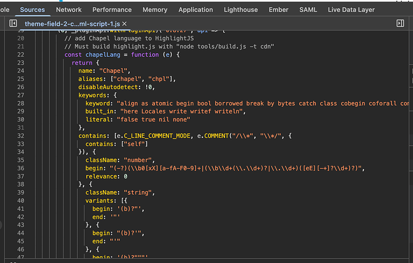Switch to the Lighthouse tab
Image resolution: width=413 pixels, height=263 pixels.
[241, 10]
